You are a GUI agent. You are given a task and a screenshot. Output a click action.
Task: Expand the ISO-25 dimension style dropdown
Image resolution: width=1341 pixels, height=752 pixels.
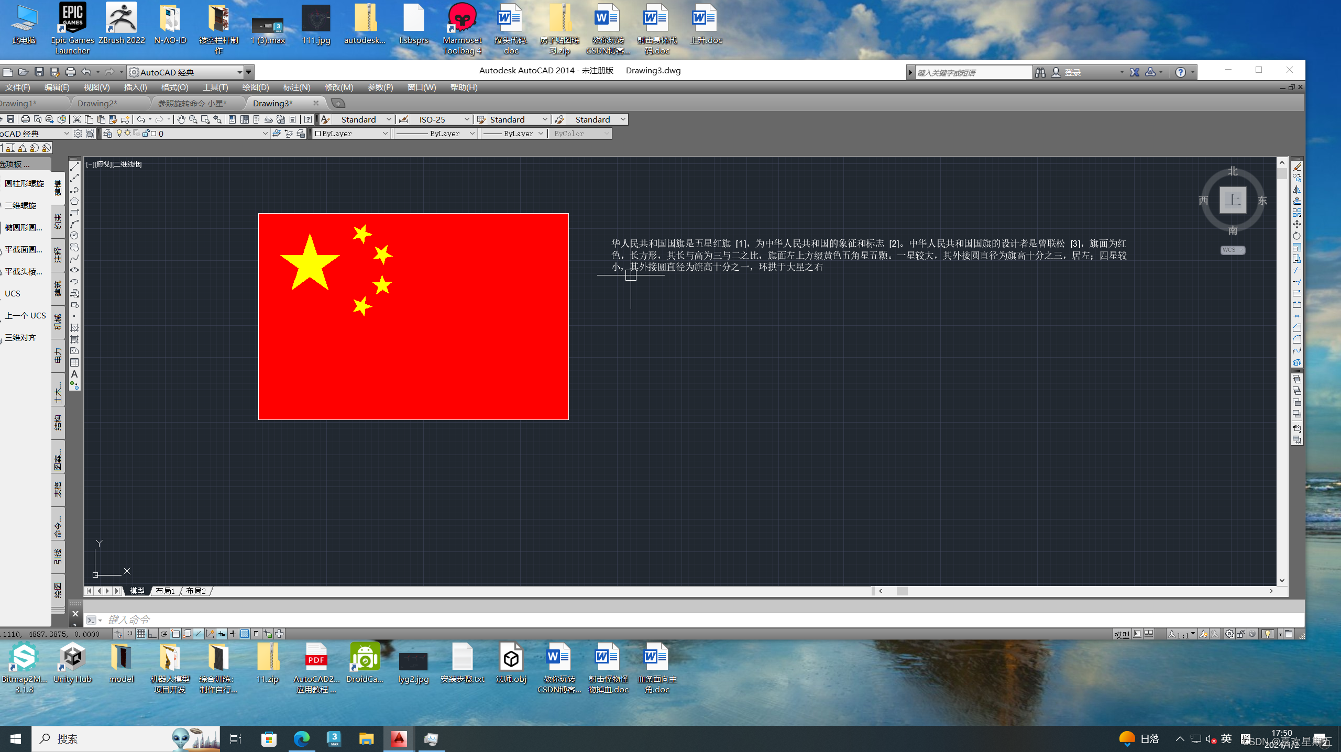pyautogui.click(x=466, y=119)
